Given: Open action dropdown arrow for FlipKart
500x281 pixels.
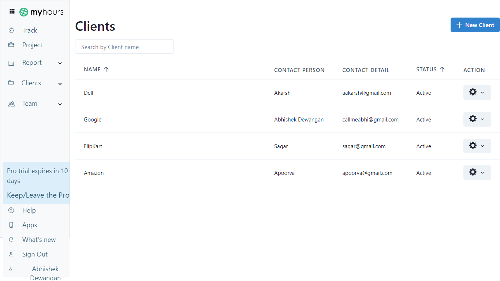Looking at the screenshot, I should pos(482,146).
